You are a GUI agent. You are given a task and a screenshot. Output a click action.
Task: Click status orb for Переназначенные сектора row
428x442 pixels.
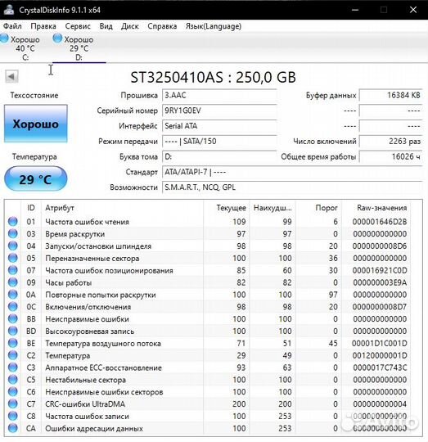pos(12,258)
